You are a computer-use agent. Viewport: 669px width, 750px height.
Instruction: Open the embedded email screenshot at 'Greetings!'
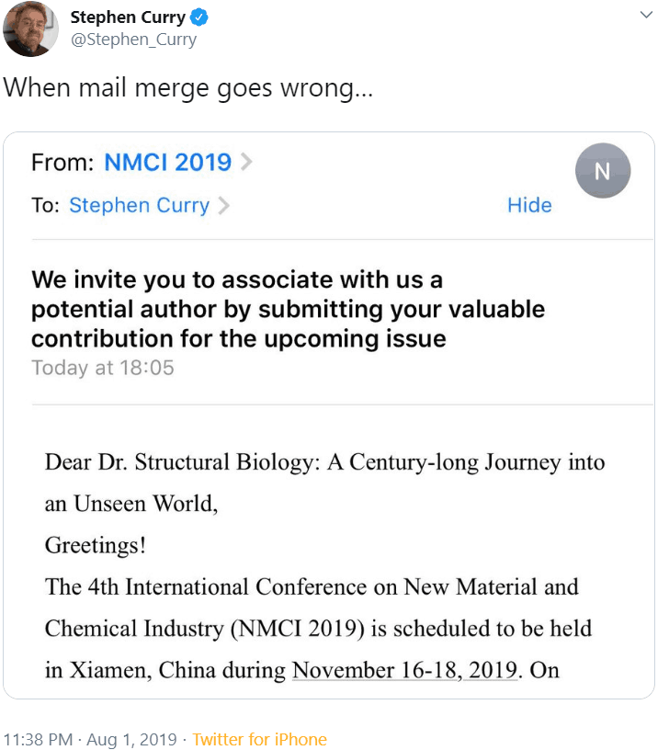[x=95, y=545]
